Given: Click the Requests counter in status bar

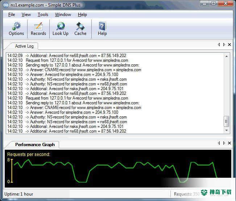Looking at the screenshot, I should click(x=187, y=194).
